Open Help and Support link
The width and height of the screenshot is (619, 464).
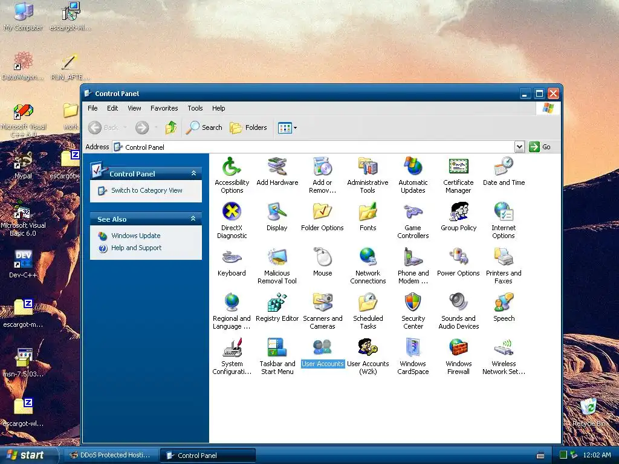[x=136, y=248]
